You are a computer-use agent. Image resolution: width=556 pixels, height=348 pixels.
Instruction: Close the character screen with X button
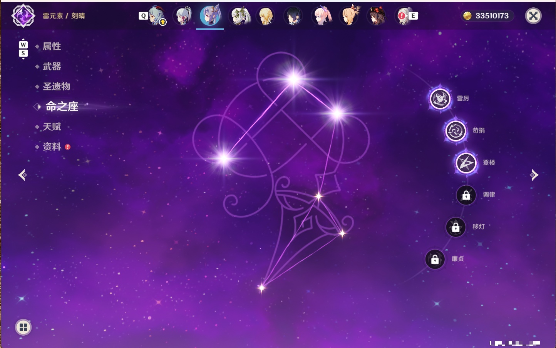(x=533, y=16)
